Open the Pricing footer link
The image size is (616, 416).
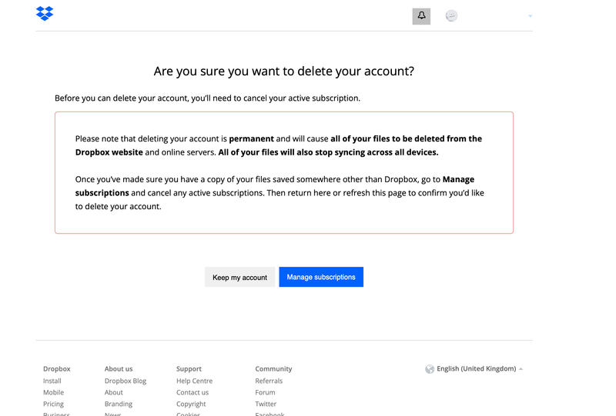(x=53, y=404)
